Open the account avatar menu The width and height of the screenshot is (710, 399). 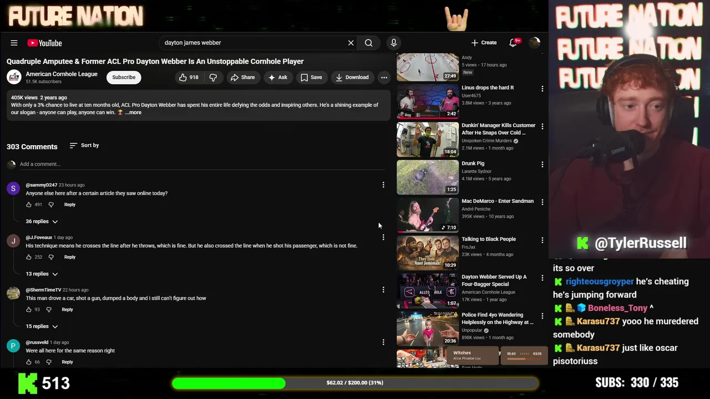535,43
